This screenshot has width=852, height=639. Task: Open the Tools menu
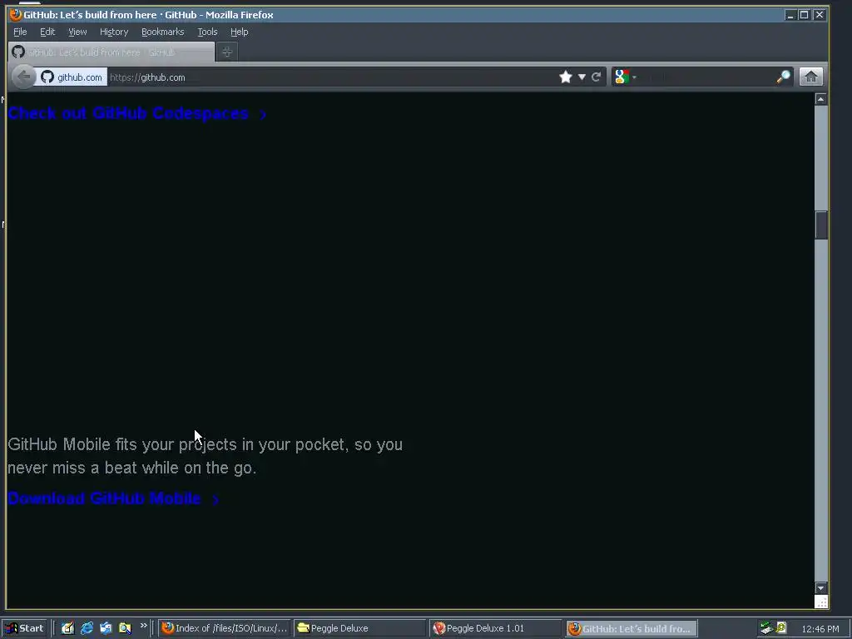(x=207, y=32)
